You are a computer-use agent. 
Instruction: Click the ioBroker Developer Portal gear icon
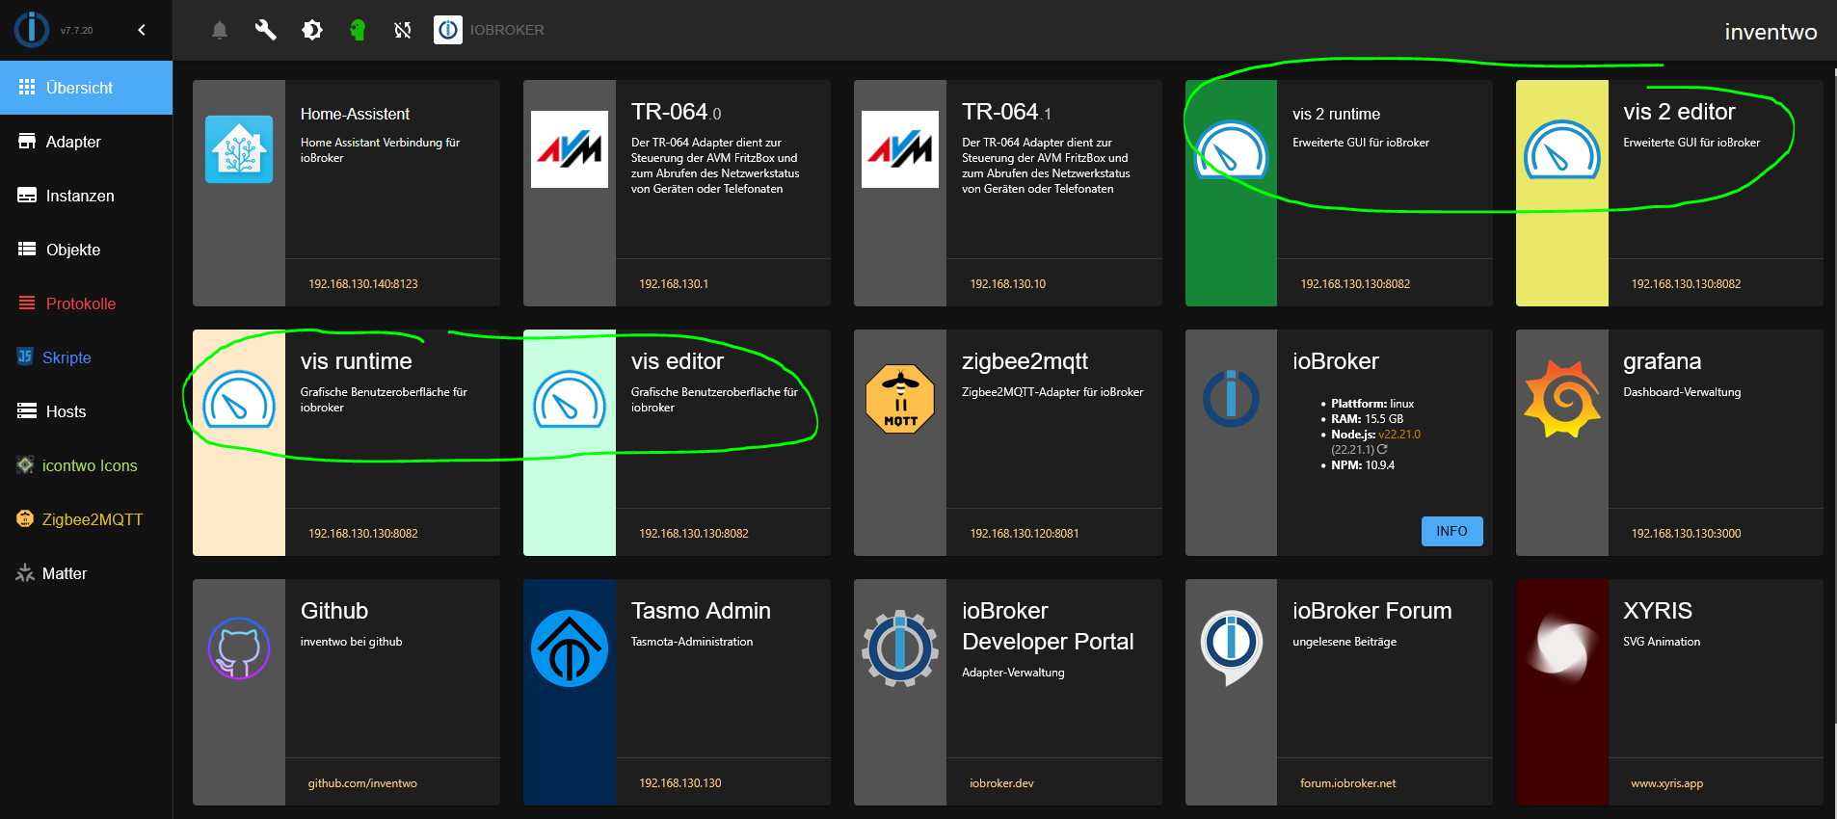[900, 648]
